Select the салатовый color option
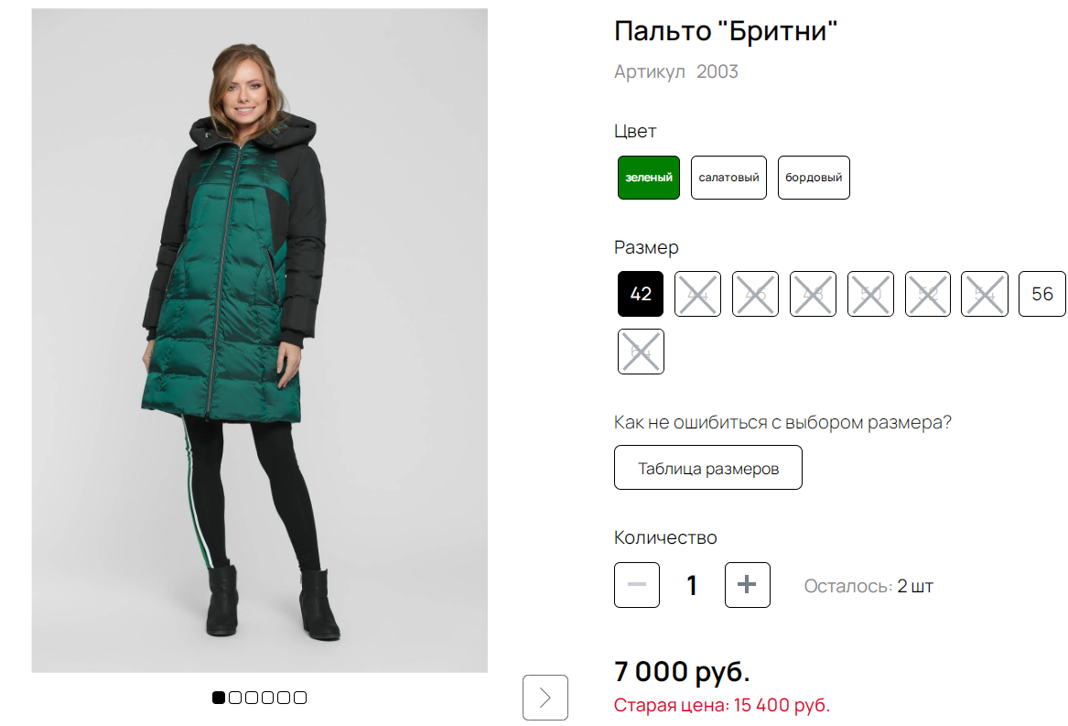The width and height of the screenshot is (1068, 726). pyautogui.click(x=728, y=178)
